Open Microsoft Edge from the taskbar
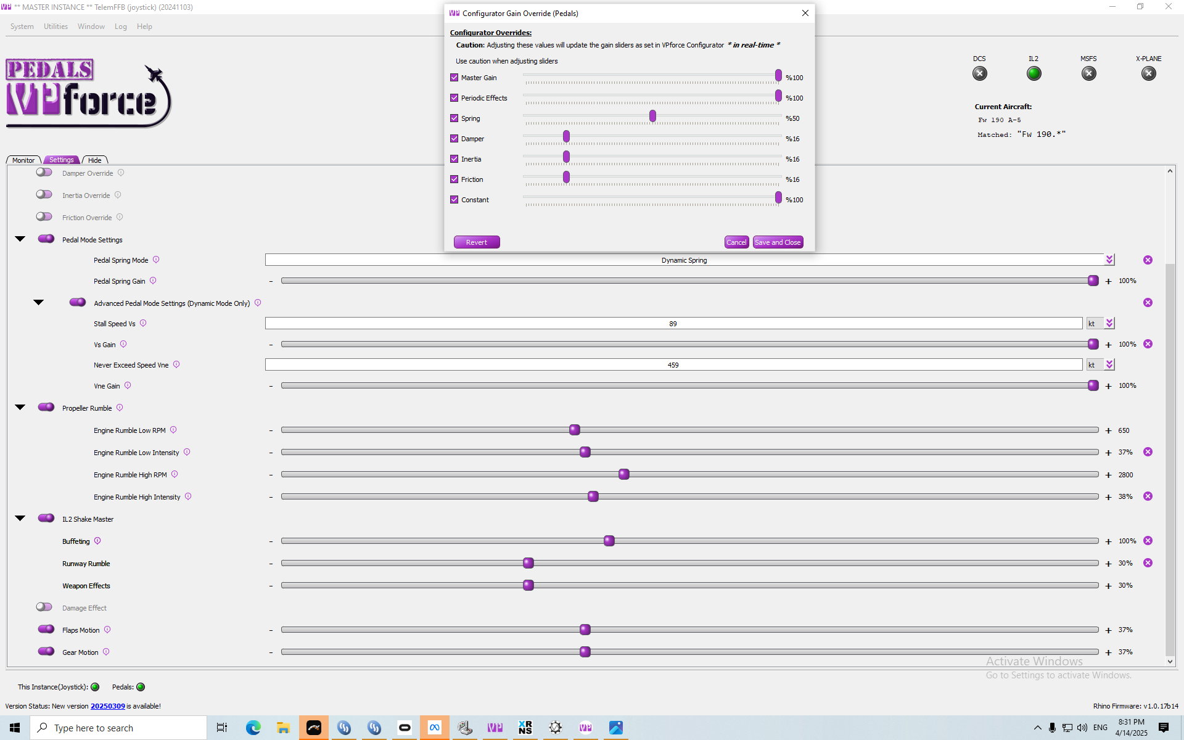Image resolution: width=1184 pixels, height=740 pixels. point(253,728)
